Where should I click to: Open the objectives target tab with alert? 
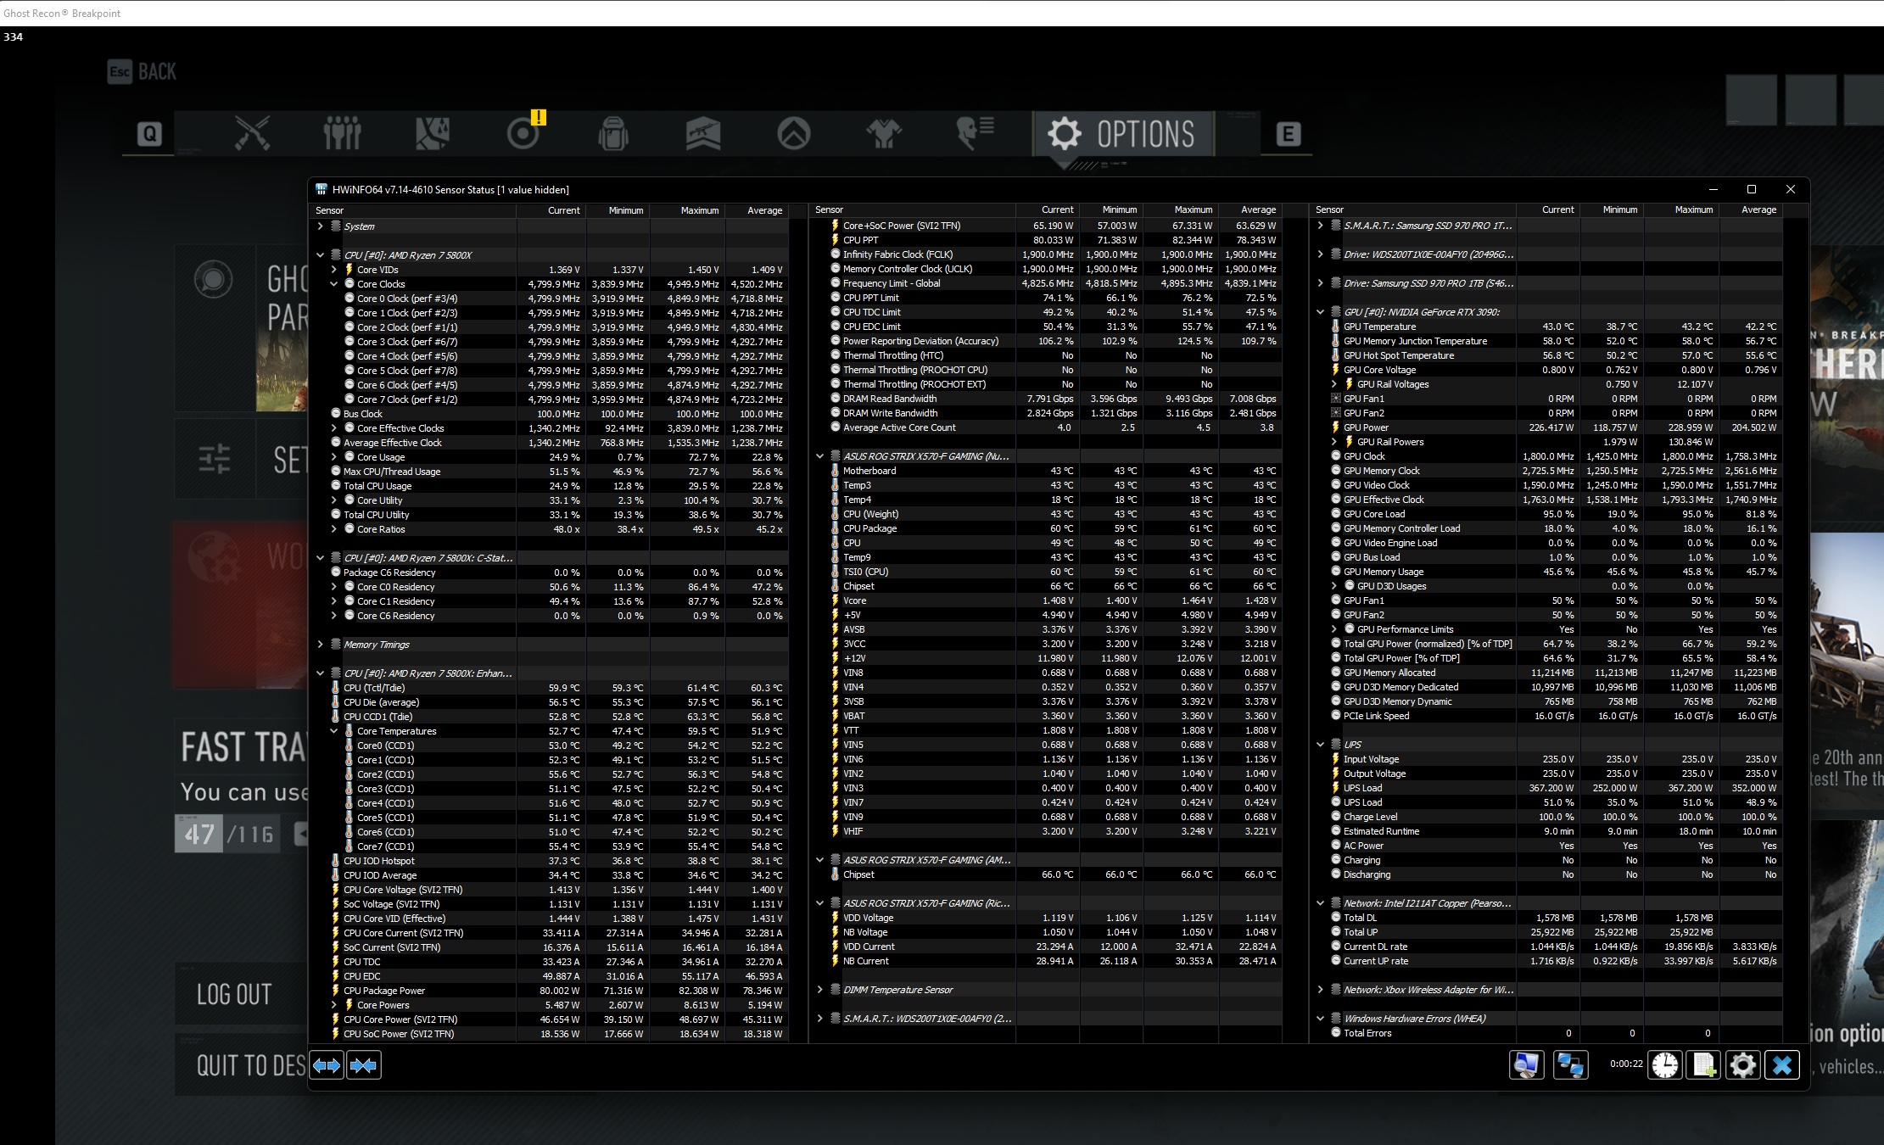(x=523, y=131)
